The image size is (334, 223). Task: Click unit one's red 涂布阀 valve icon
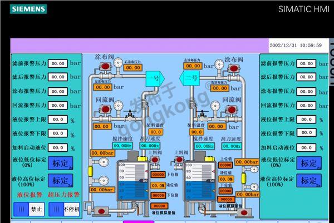click(x=105, y=66)
